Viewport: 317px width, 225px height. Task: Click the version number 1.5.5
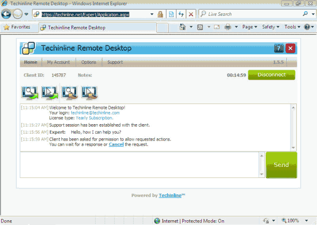[278, 62]
